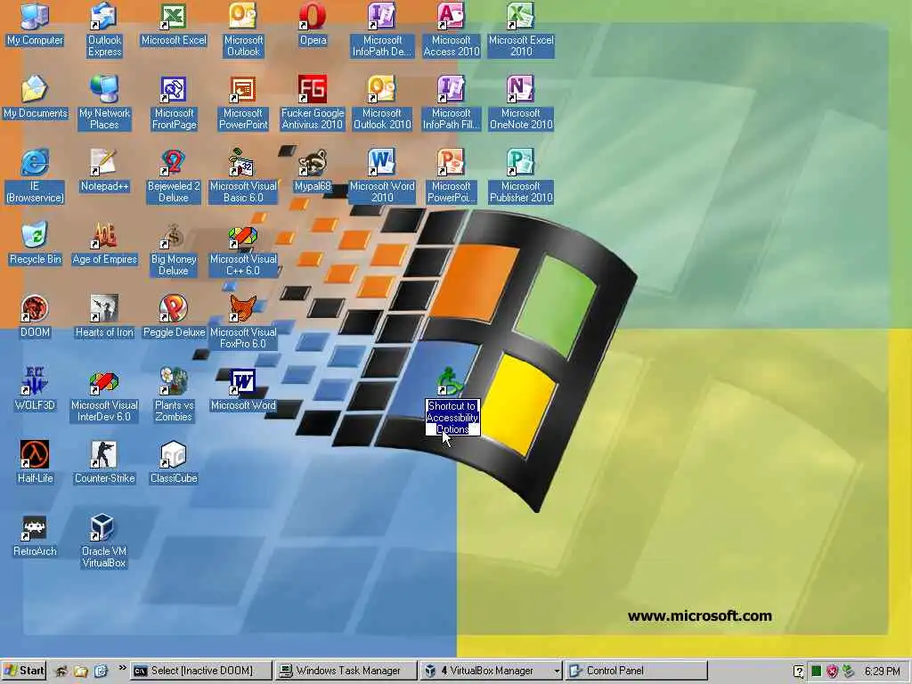Switch to Control Panel taskbar button
The image size is (912, 684).
[636, 671]
